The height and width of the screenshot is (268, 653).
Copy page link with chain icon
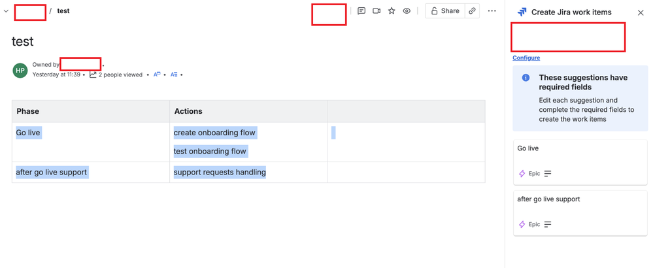(472, 11)
